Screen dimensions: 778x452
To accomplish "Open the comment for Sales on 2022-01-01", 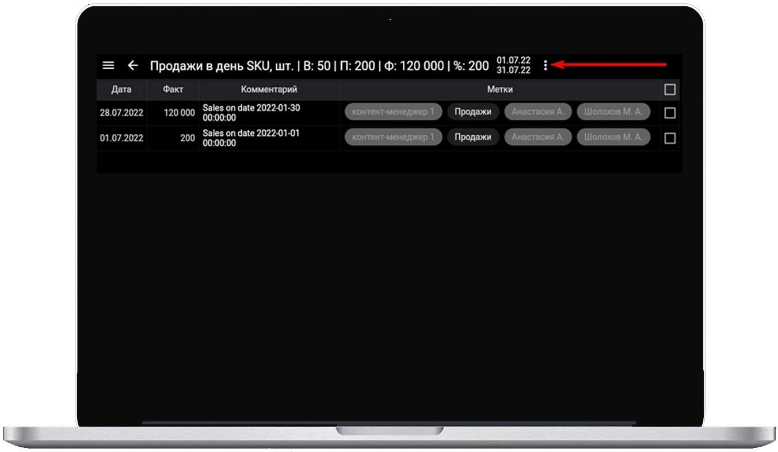I will tap(251, 138).
